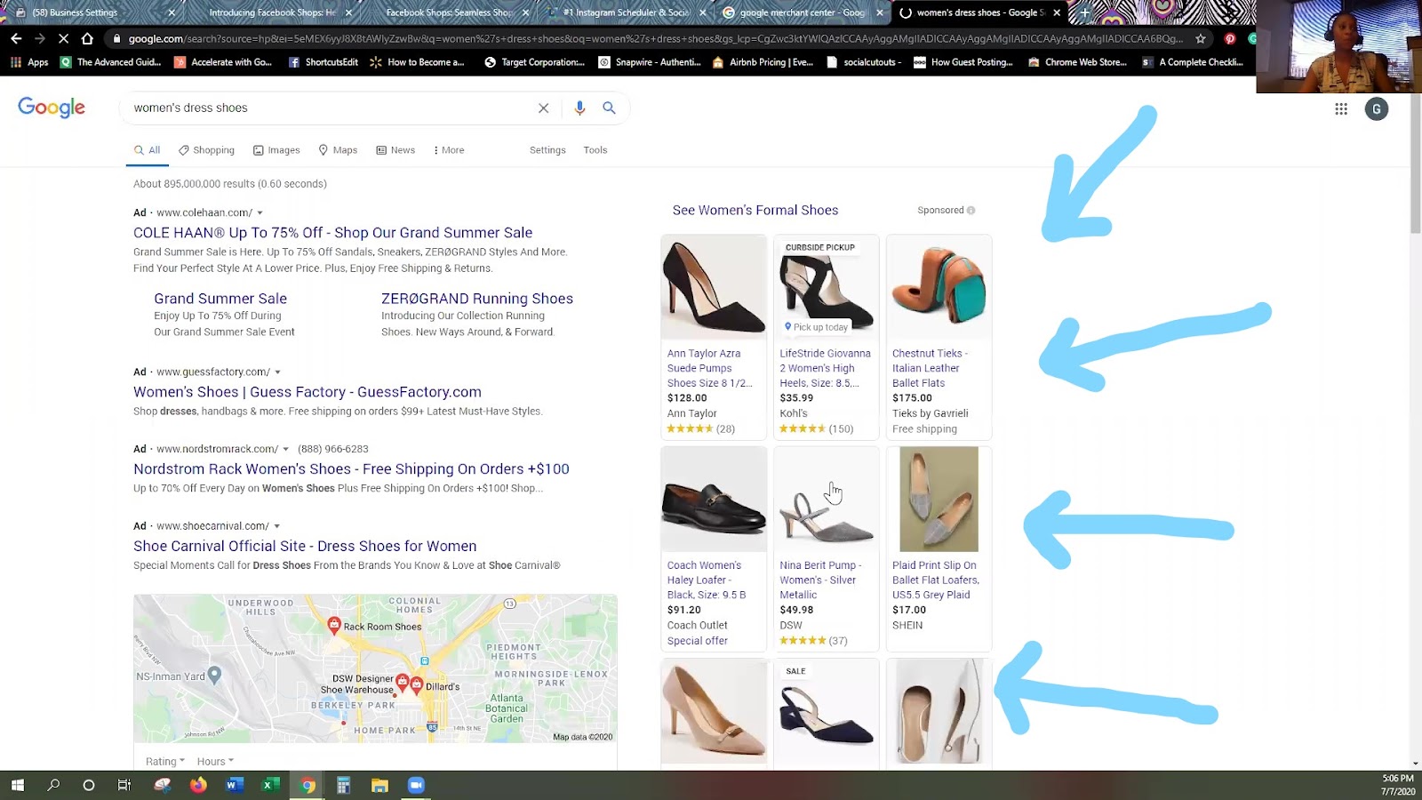Open Shoe Carnival Official Site ad

[x=305, y=547]
